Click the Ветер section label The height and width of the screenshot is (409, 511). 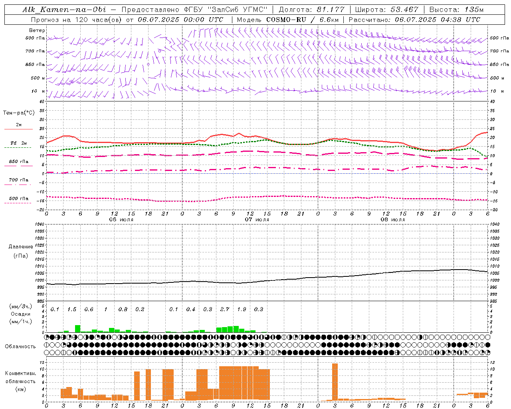[37, 30]
